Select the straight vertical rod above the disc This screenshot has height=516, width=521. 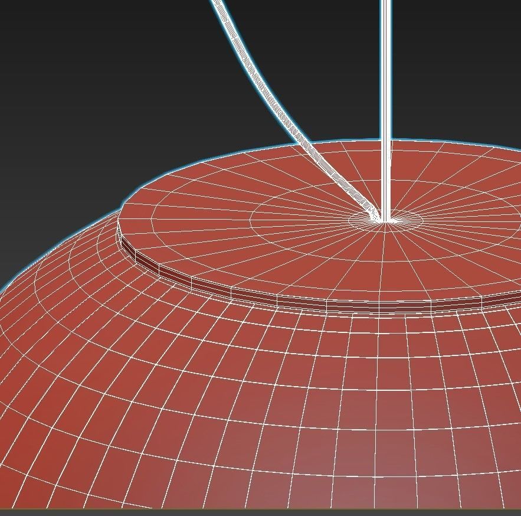pyautogui.click(x=385, y=110)
